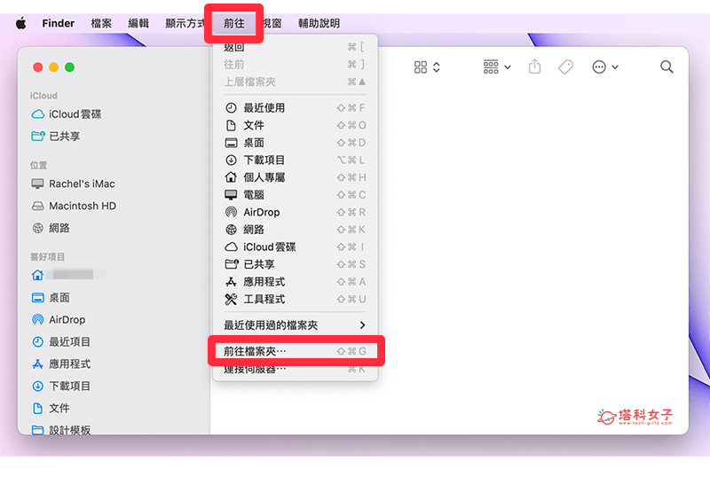This screenshot has height=477, width=710.
Task: Choose 下載項目 from the Go menu
Action: point(295,160)
